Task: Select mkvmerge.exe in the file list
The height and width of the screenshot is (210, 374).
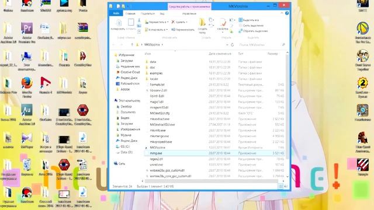Action: click(159, 136)
